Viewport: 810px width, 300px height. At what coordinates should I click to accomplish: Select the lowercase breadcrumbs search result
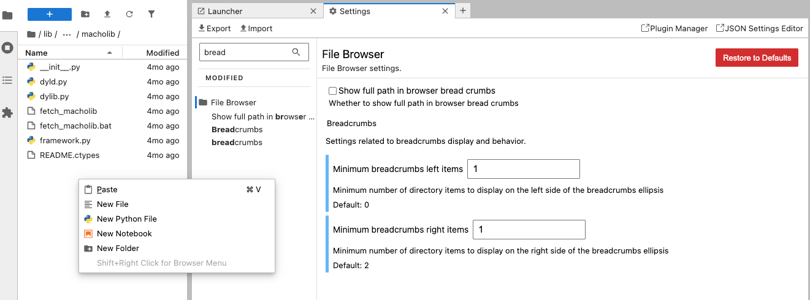point(237,143)
